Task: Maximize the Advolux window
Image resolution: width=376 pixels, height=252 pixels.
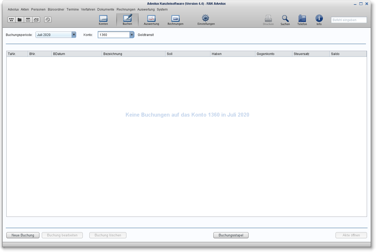Action: click(361, 4)
